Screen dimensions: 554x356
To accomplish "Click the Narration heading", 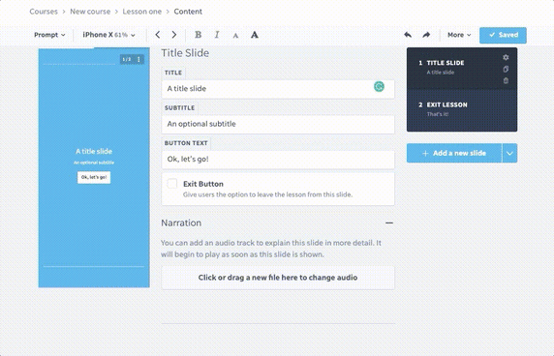I will tap(181, 223).
